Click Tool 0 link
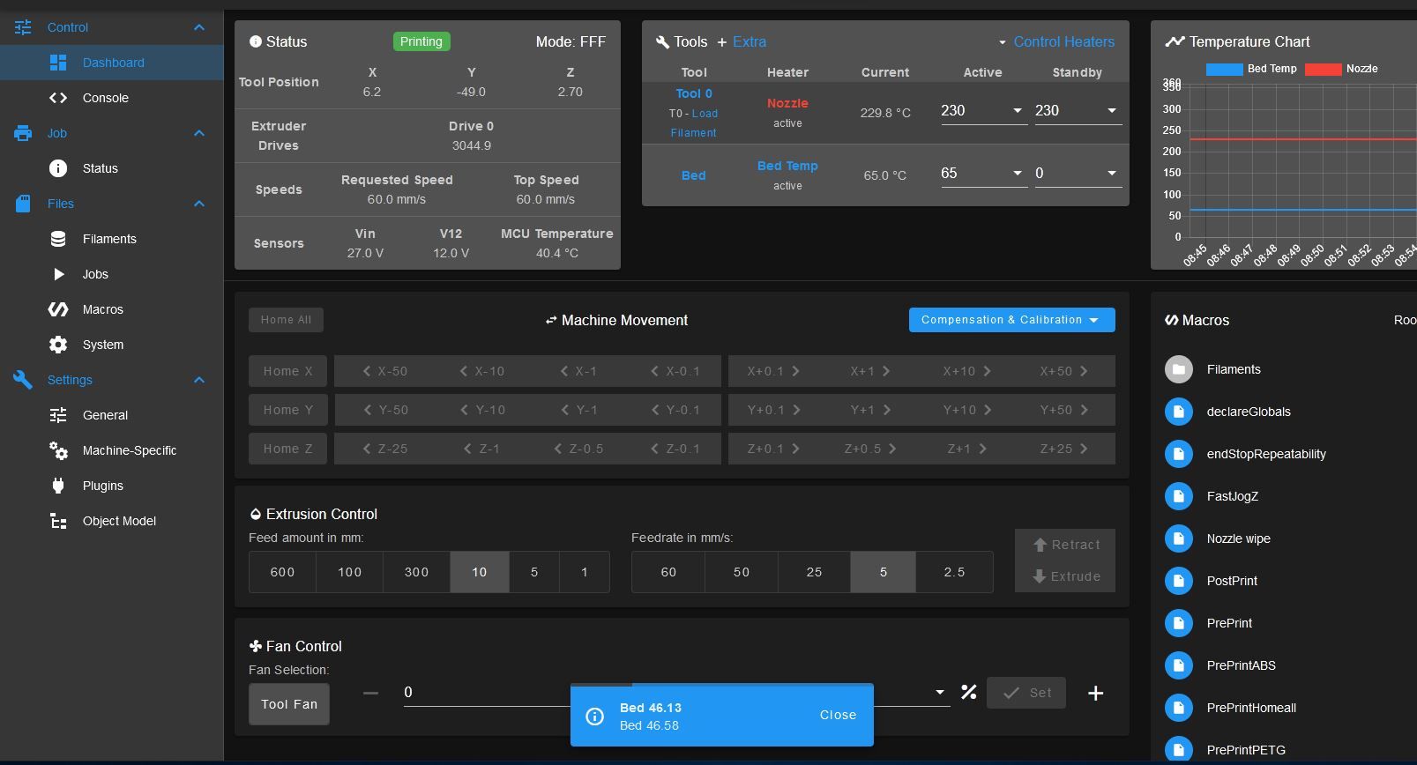1417x765 pixels. pyautogui.click(x=694, y=93)
